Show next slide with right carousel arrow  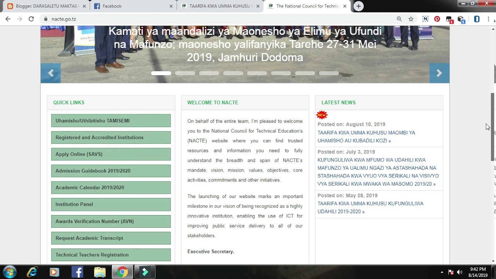[439, 73]
